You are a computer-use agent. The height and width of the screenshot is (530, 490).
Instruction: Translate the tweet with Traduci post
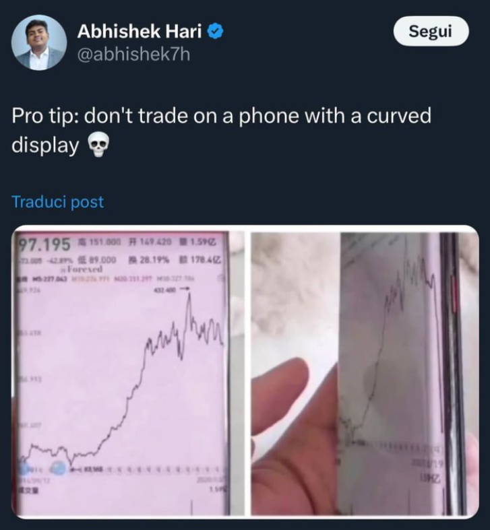[57, 202]
